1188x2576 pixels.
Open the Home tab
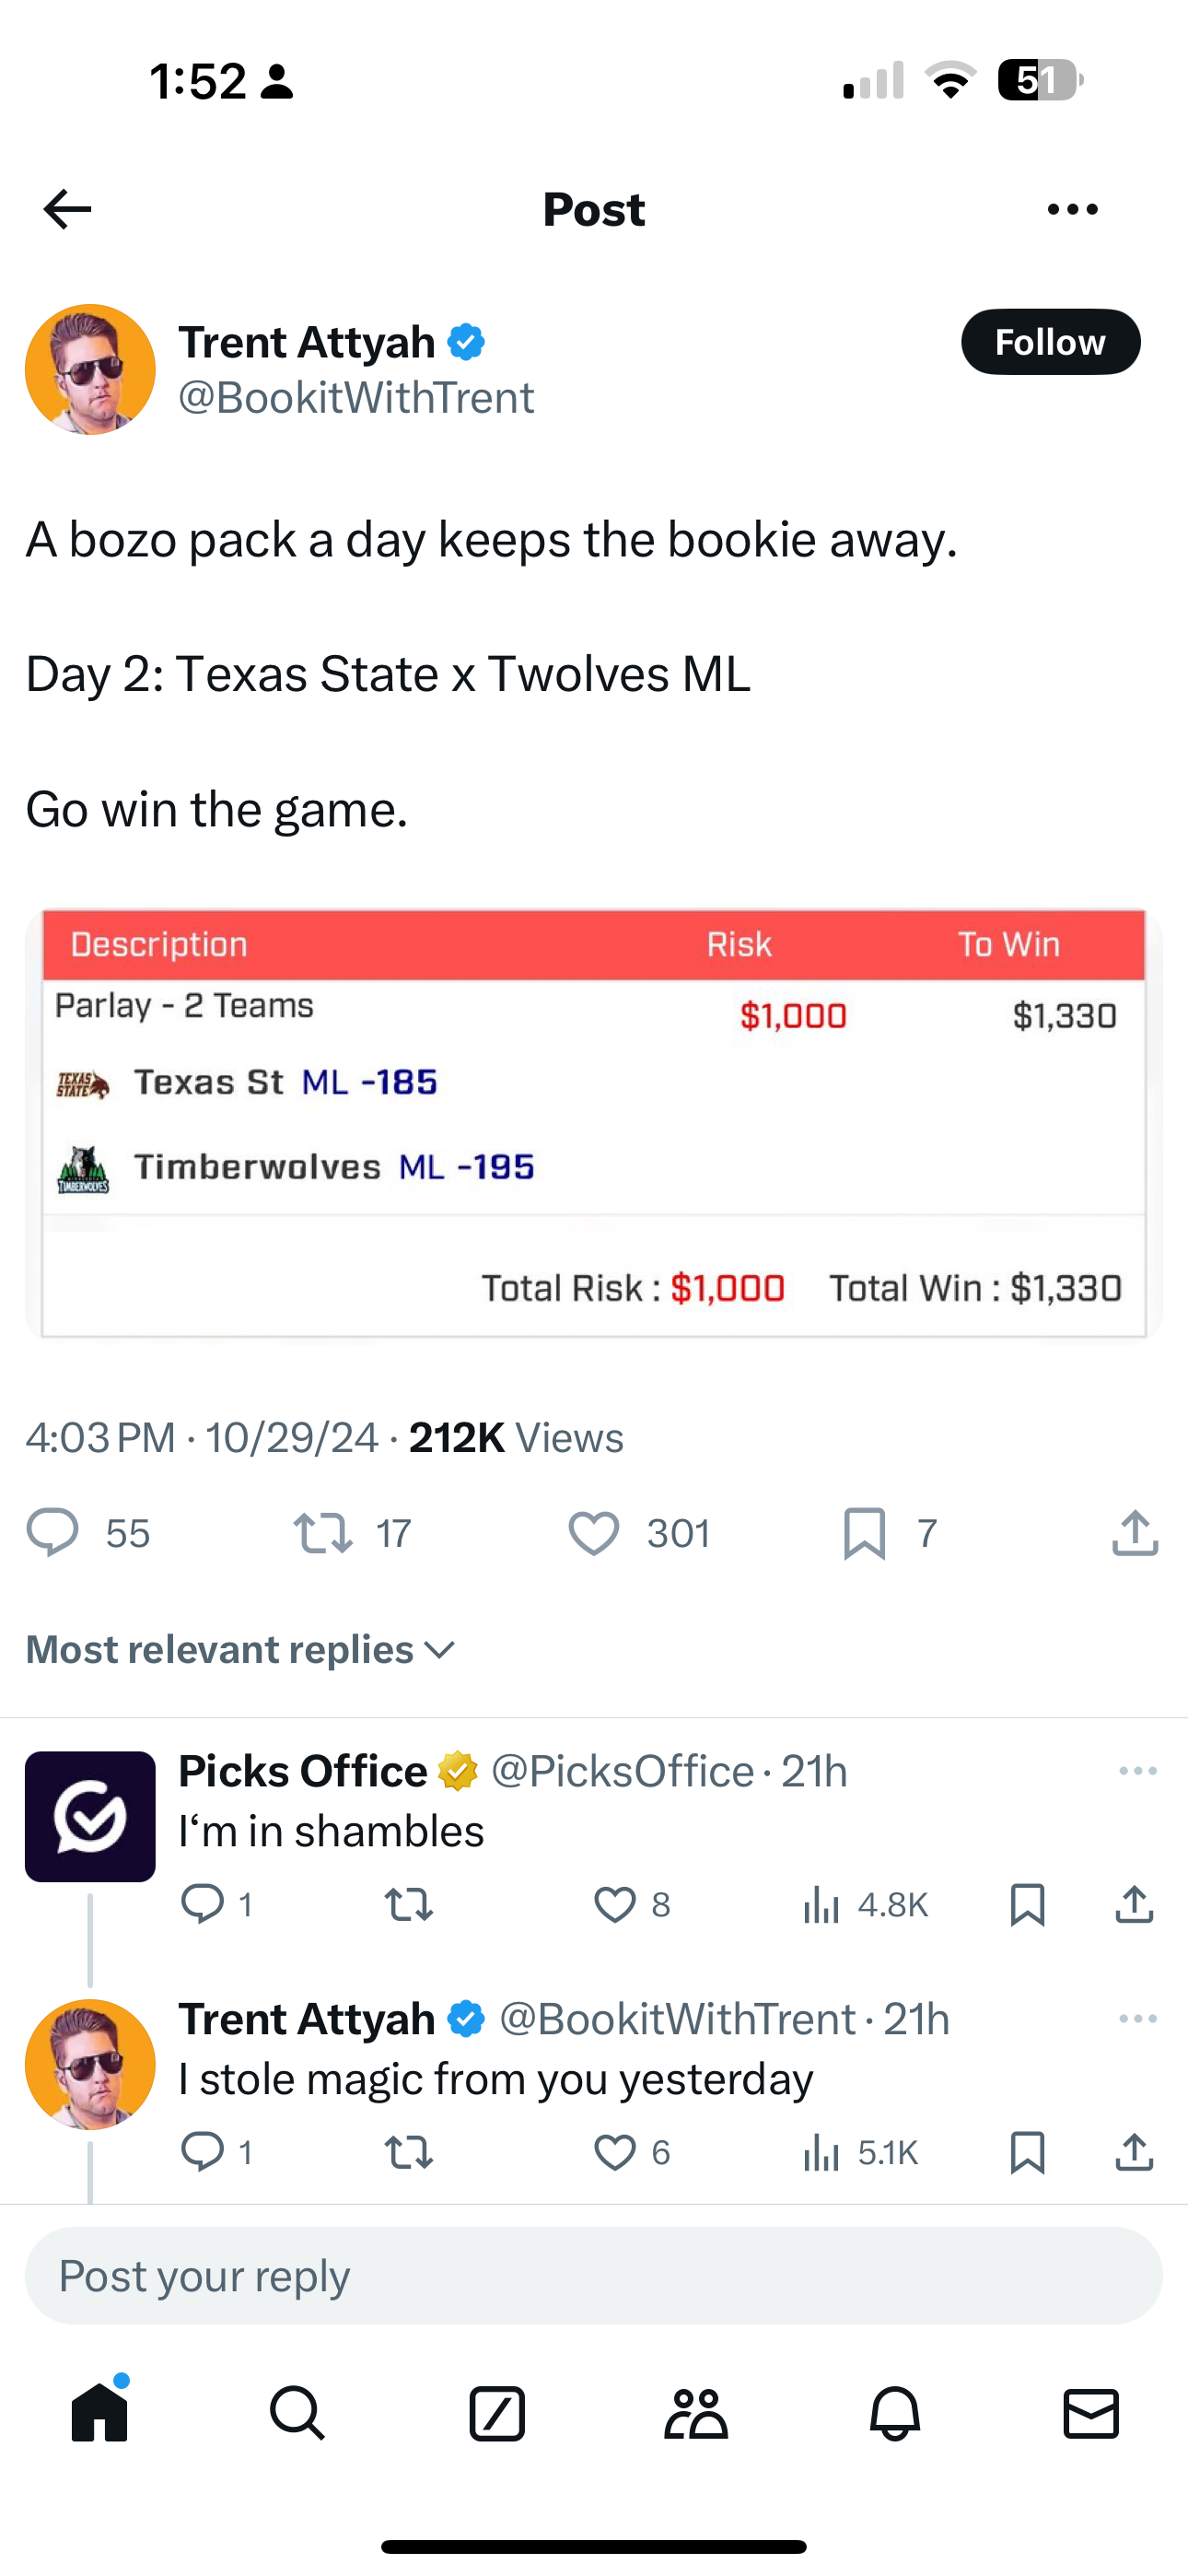(100, 2413)
